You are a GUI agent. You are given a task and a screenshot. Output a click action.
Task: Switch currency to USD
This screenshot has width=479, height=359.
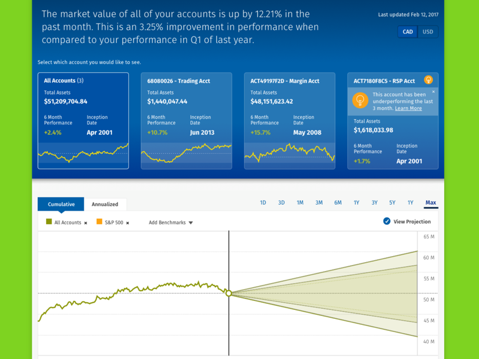point(428,32)
